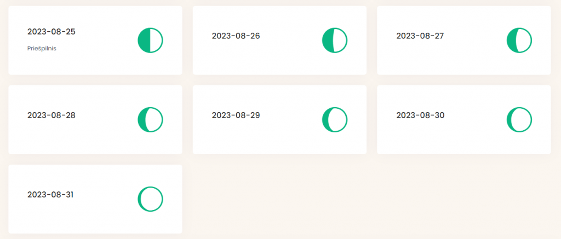Image resolution: width=561 pixels, height=239 pixels.
Task: Open the 2023-08-27 date heading
Action: [420, 36]
